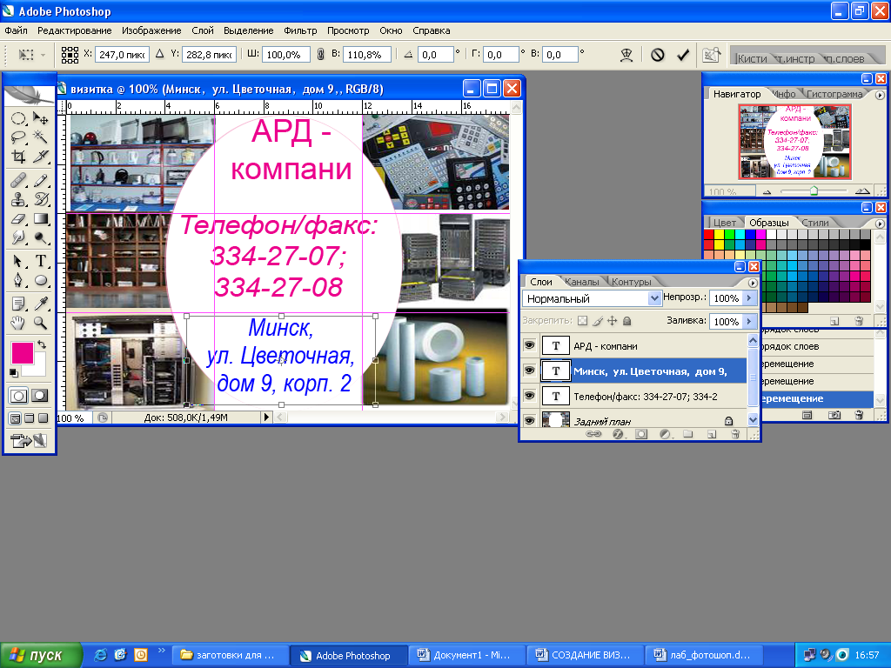
Task: Select the Ellipse shape tool
Action: 40,280
